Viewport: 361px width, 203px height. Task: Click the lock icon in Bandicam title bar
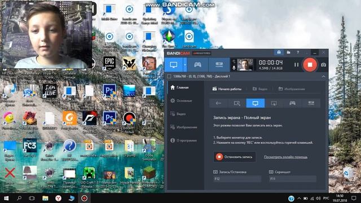tap(279, 52)
